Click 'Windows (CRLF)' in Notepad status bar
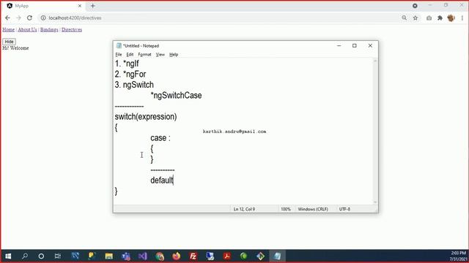Viewport: 469px width, 263px height. coord(313,210)
